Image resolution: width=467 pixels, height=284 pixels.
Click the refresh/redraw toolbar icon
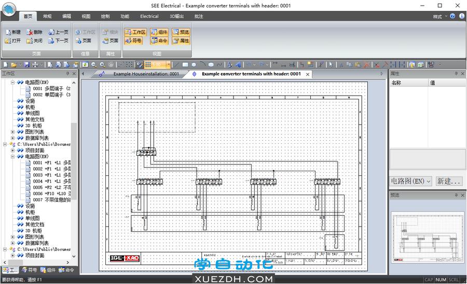pyautogui.click(x=85, y=65)
